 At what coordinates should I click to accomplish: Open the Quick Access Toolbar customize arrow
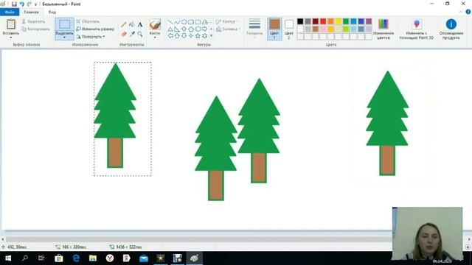36,4
